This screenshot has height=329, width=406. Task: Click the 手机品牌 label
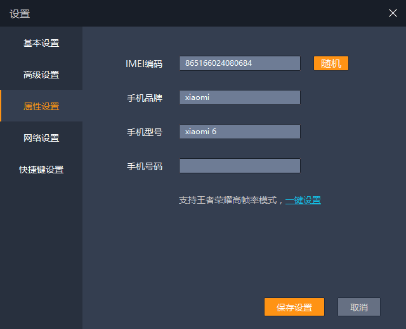click(145, 97)
